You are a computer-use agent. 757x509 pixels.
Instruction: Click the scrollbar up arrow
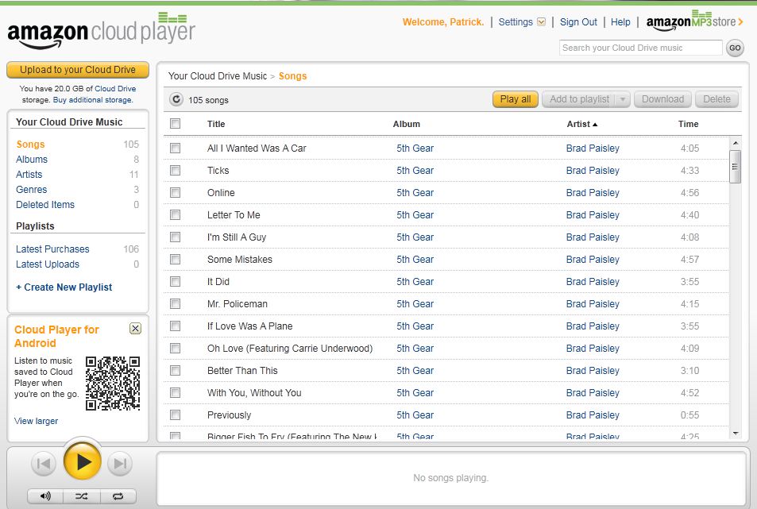(736, 143)
